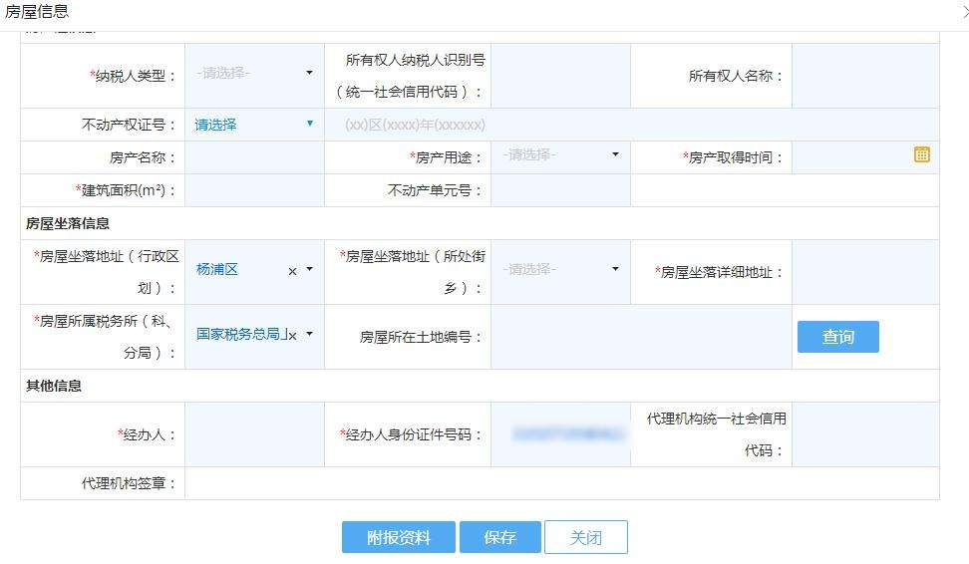Click the 关闭 button
The width and height of the screenshot is (969, 564).
(586, 537)
